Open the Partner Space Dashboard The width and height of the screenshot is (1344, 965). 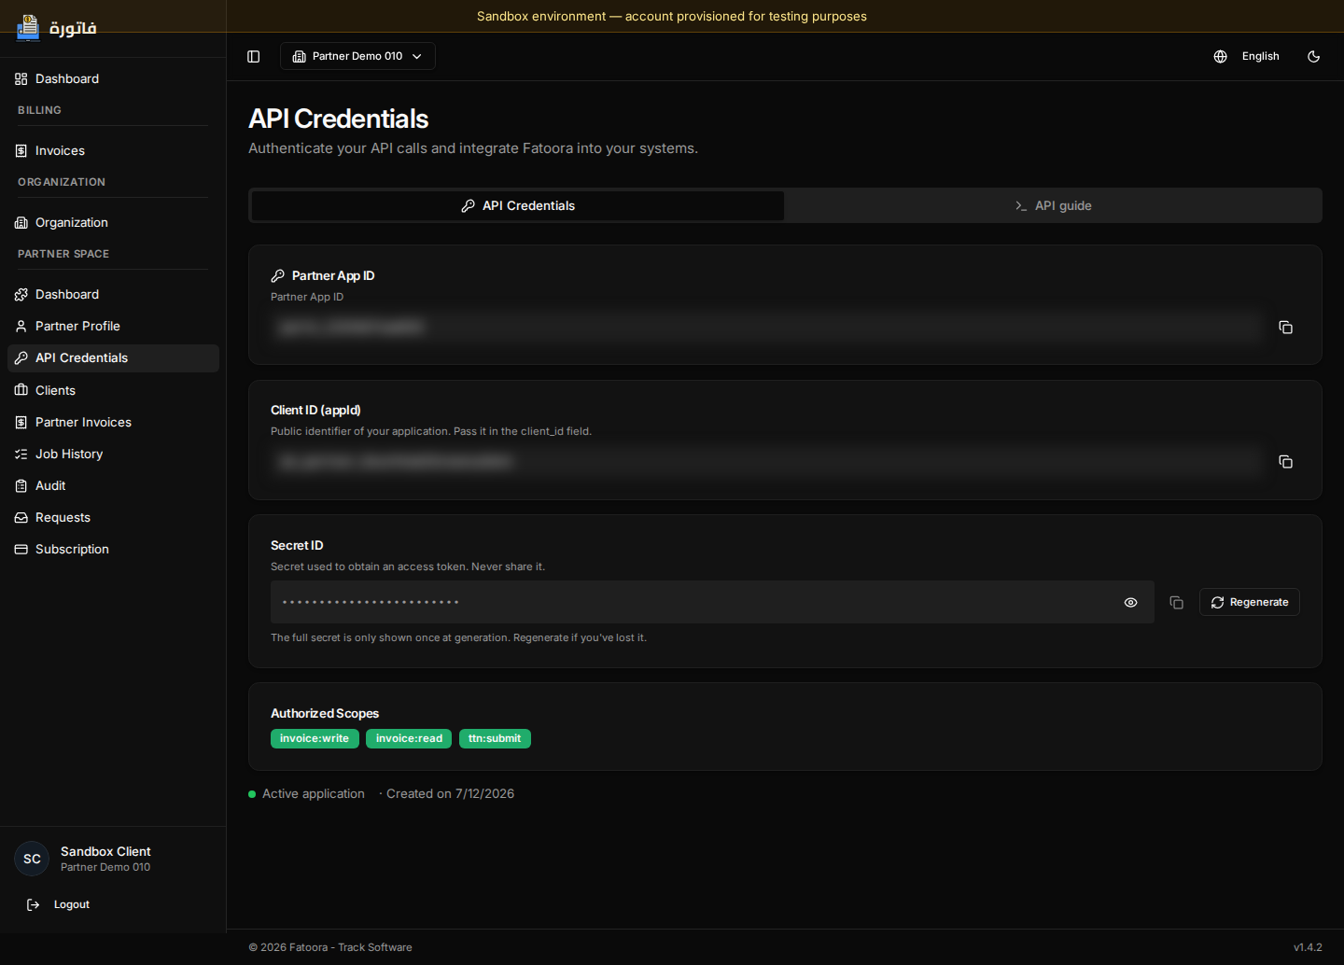tap(113, 294)
